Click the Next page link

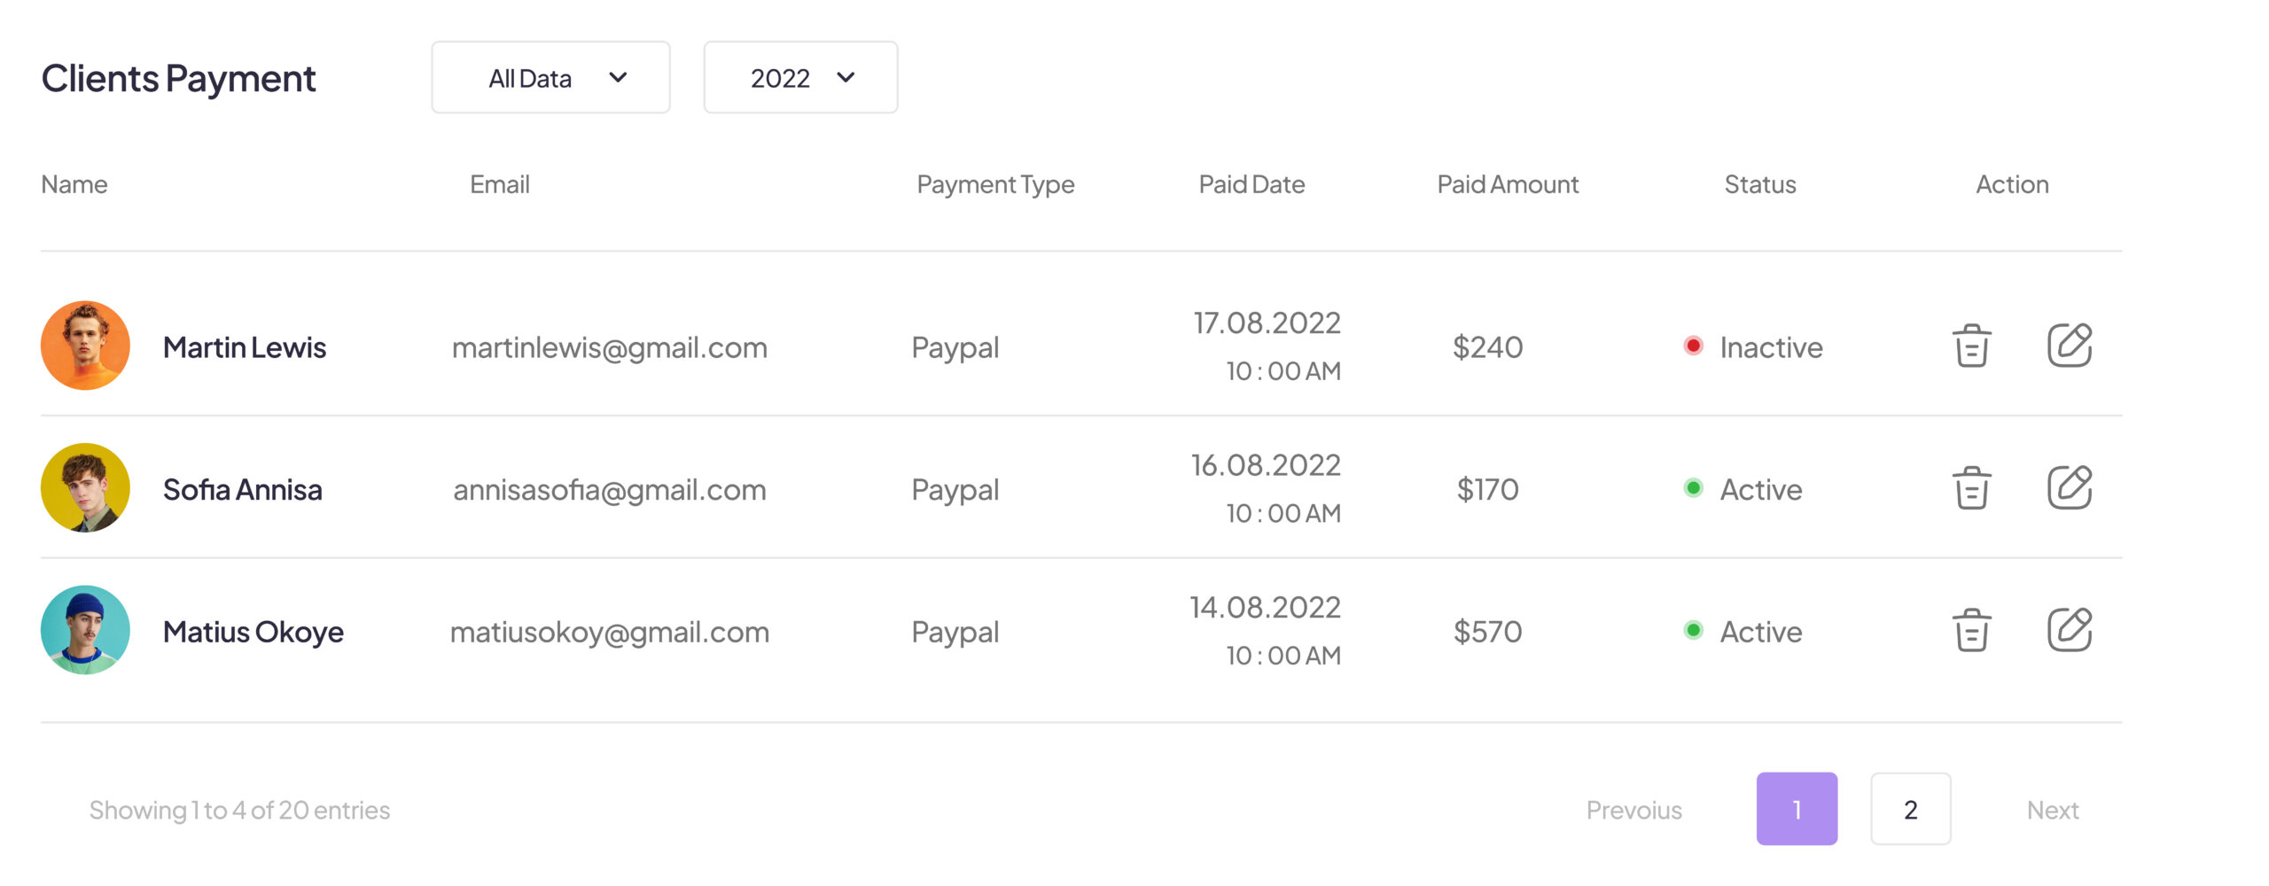[x=2052, y=810]
